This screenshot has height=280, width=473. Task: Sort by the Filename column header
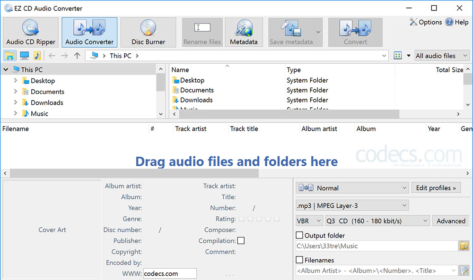tap(75, 128)
